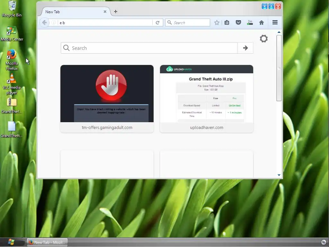
Task: Open a new tab with the plus button
Action: point(116,12)
